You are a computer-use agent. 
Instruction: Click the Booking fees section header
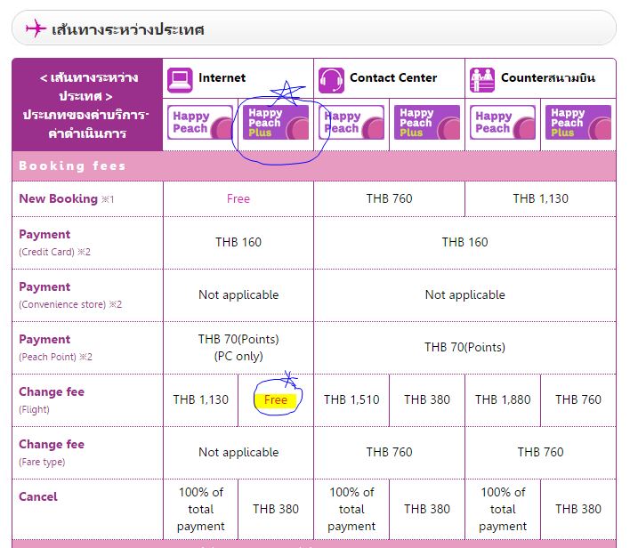tap(314, 166)
